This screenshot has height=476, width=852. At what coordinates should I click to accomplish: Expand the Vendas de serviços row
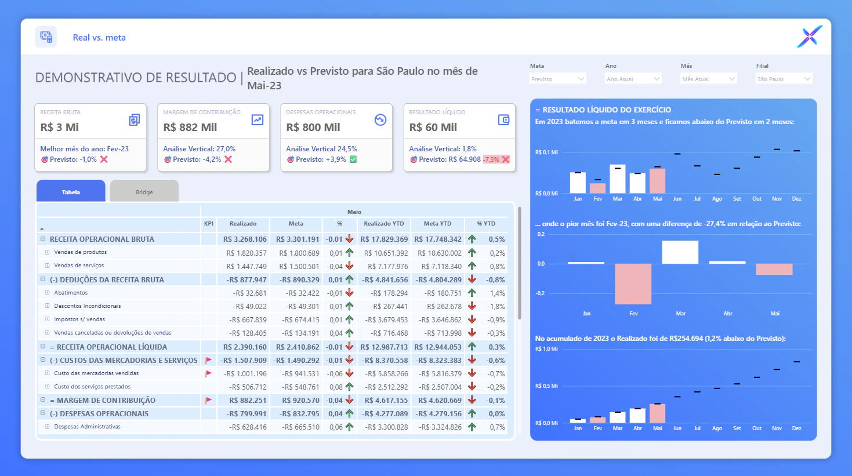tap(47, 266)
